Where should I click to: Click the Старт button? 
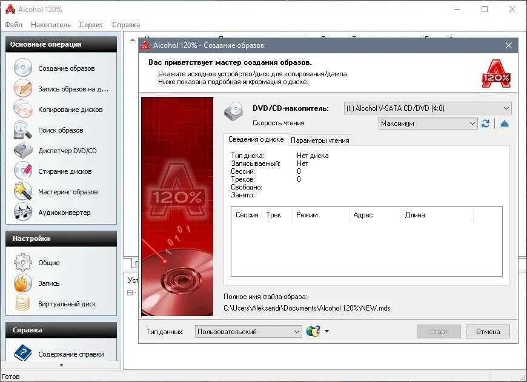click(x=439, y=332)
